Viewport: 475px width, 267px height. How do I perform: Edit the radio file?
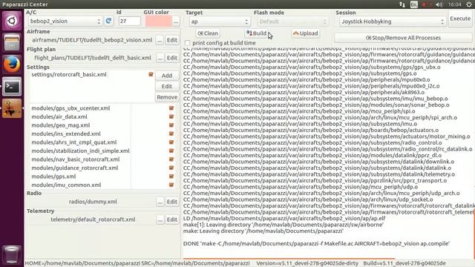(x=171, y=202)
